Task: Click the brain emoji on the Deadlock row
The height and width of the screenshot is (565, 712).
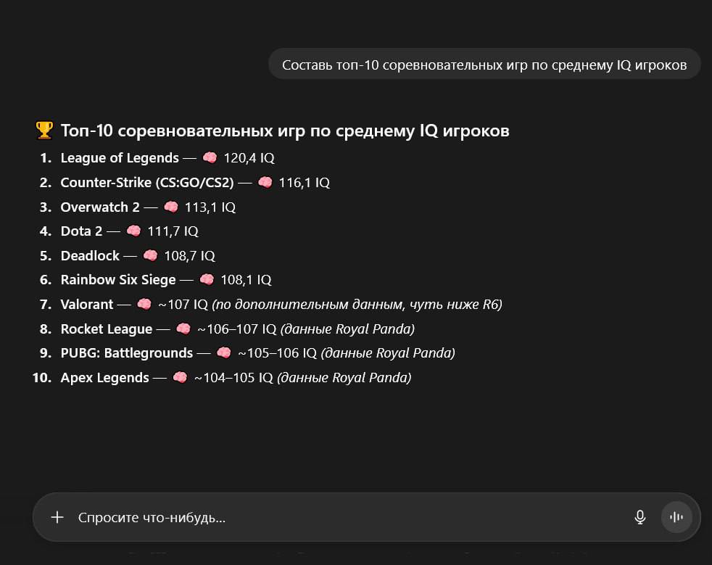Action: 150,256
